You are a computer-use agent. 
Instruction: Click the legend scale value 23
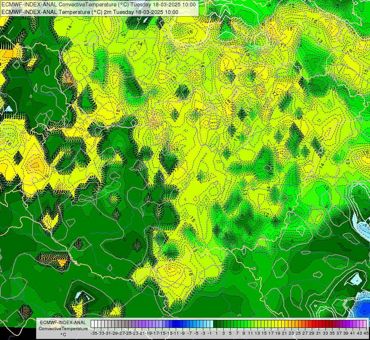coord(291,334)
